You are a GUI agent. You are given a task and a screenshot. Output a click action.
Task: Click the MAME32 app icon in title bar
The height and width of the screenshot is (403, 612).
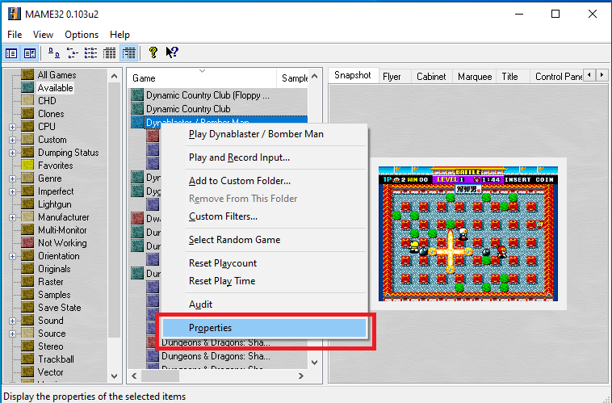coord(14,14)
